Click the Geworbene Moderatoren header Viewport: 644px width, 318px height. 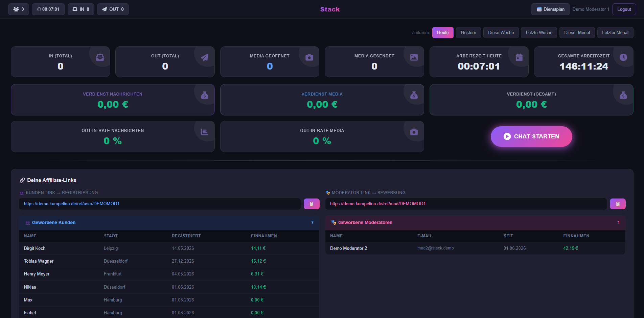[475, 223]
